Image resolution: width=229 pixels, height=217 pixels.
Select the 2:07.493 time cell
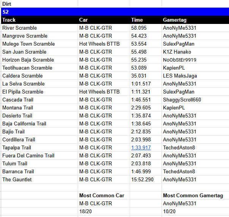tap(146, 155)
